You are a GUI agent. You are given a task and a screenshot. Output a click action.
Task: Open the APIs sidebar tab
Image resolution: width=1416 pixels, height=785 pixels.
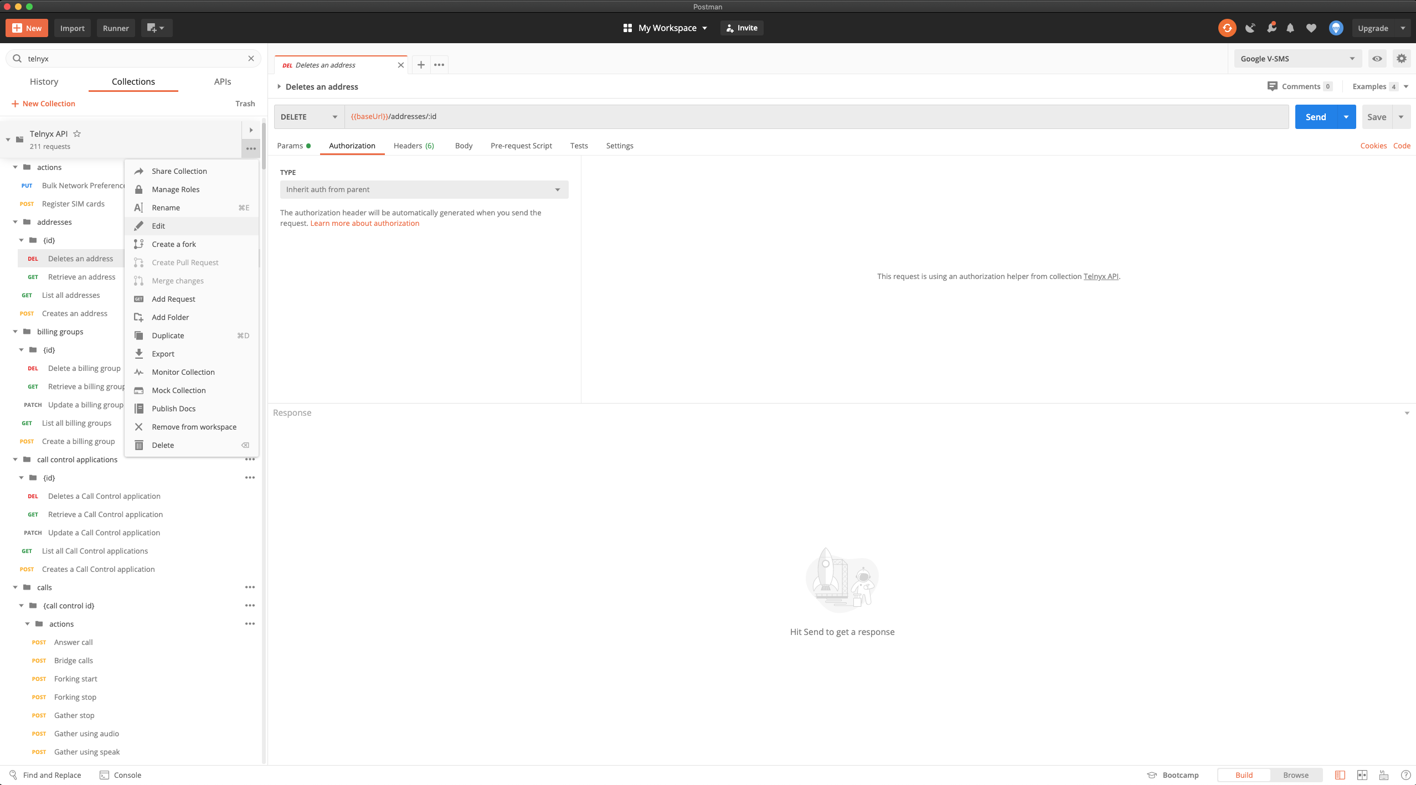pyautogui.click(x=223, y=81)
